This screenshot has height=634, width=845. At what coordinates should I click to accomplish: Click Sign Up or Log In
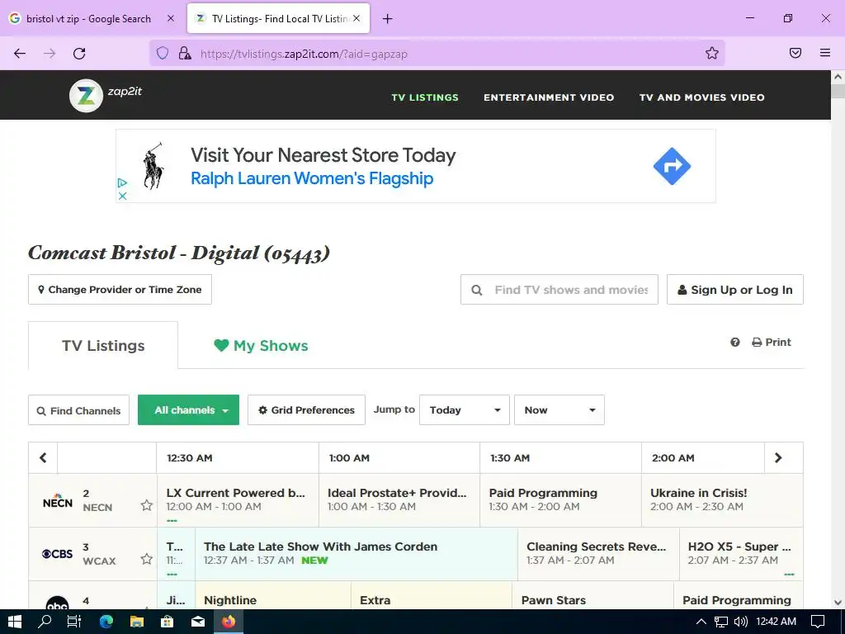[735, 290]
